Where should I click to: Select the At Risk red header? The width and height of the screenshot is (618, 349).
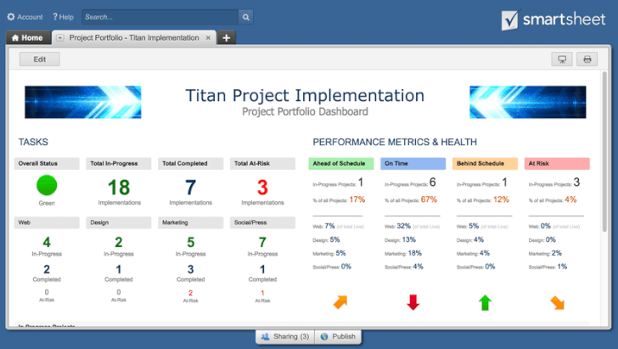[557, 164]
